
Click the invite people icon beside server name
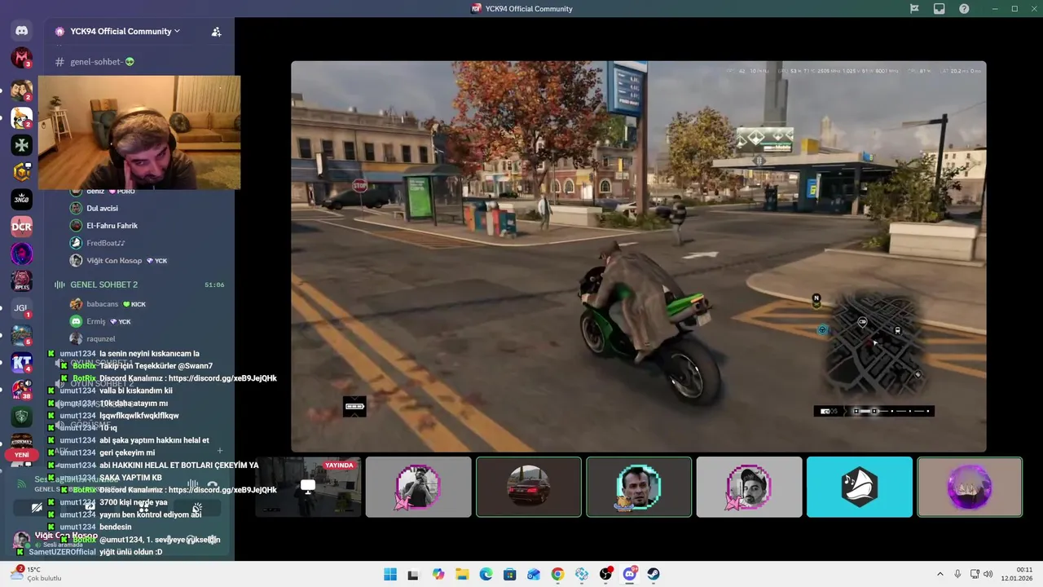(x=216, y=32)
